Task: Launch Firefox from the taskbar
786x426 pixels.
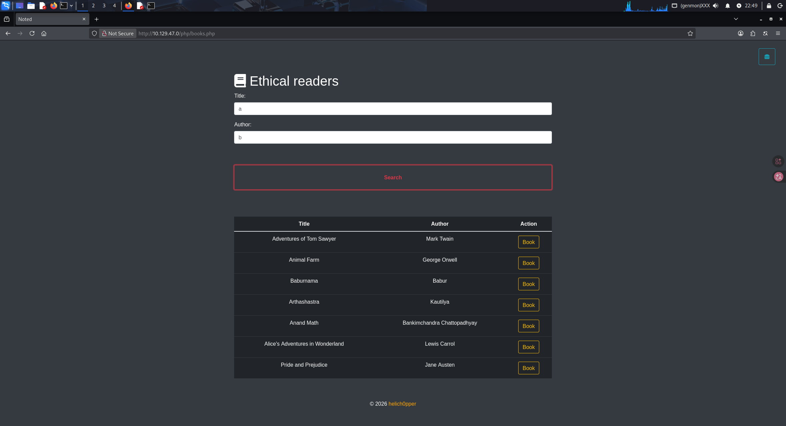Action: coord(53,6)
